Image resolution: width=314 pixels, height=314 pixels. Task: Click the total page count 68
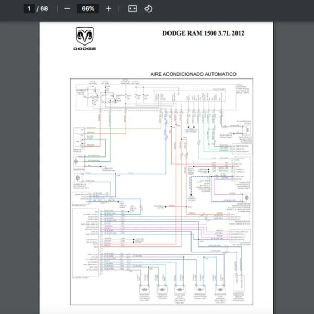(x=44, y=9)
